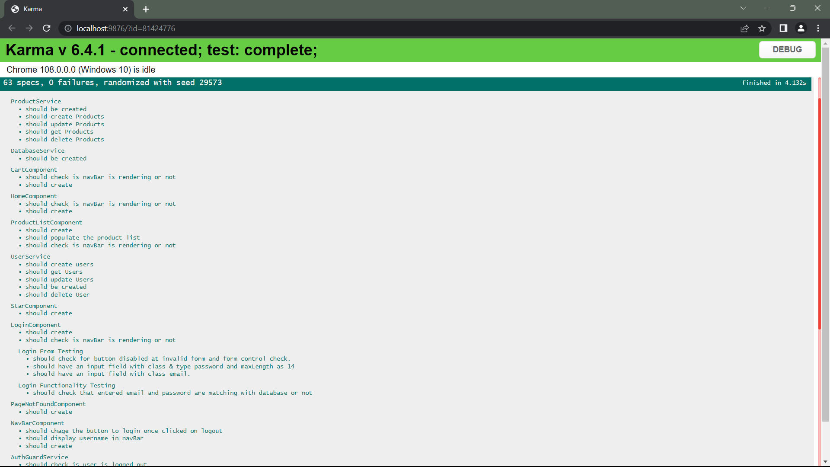Click 'finished in 4.132s' duration text
The width and height of the screenshot is (830, 467).
point(774,83)
